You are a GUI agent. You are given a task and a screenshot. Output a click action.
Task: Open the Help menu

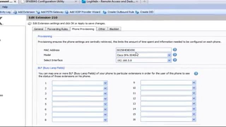(5, 7)
